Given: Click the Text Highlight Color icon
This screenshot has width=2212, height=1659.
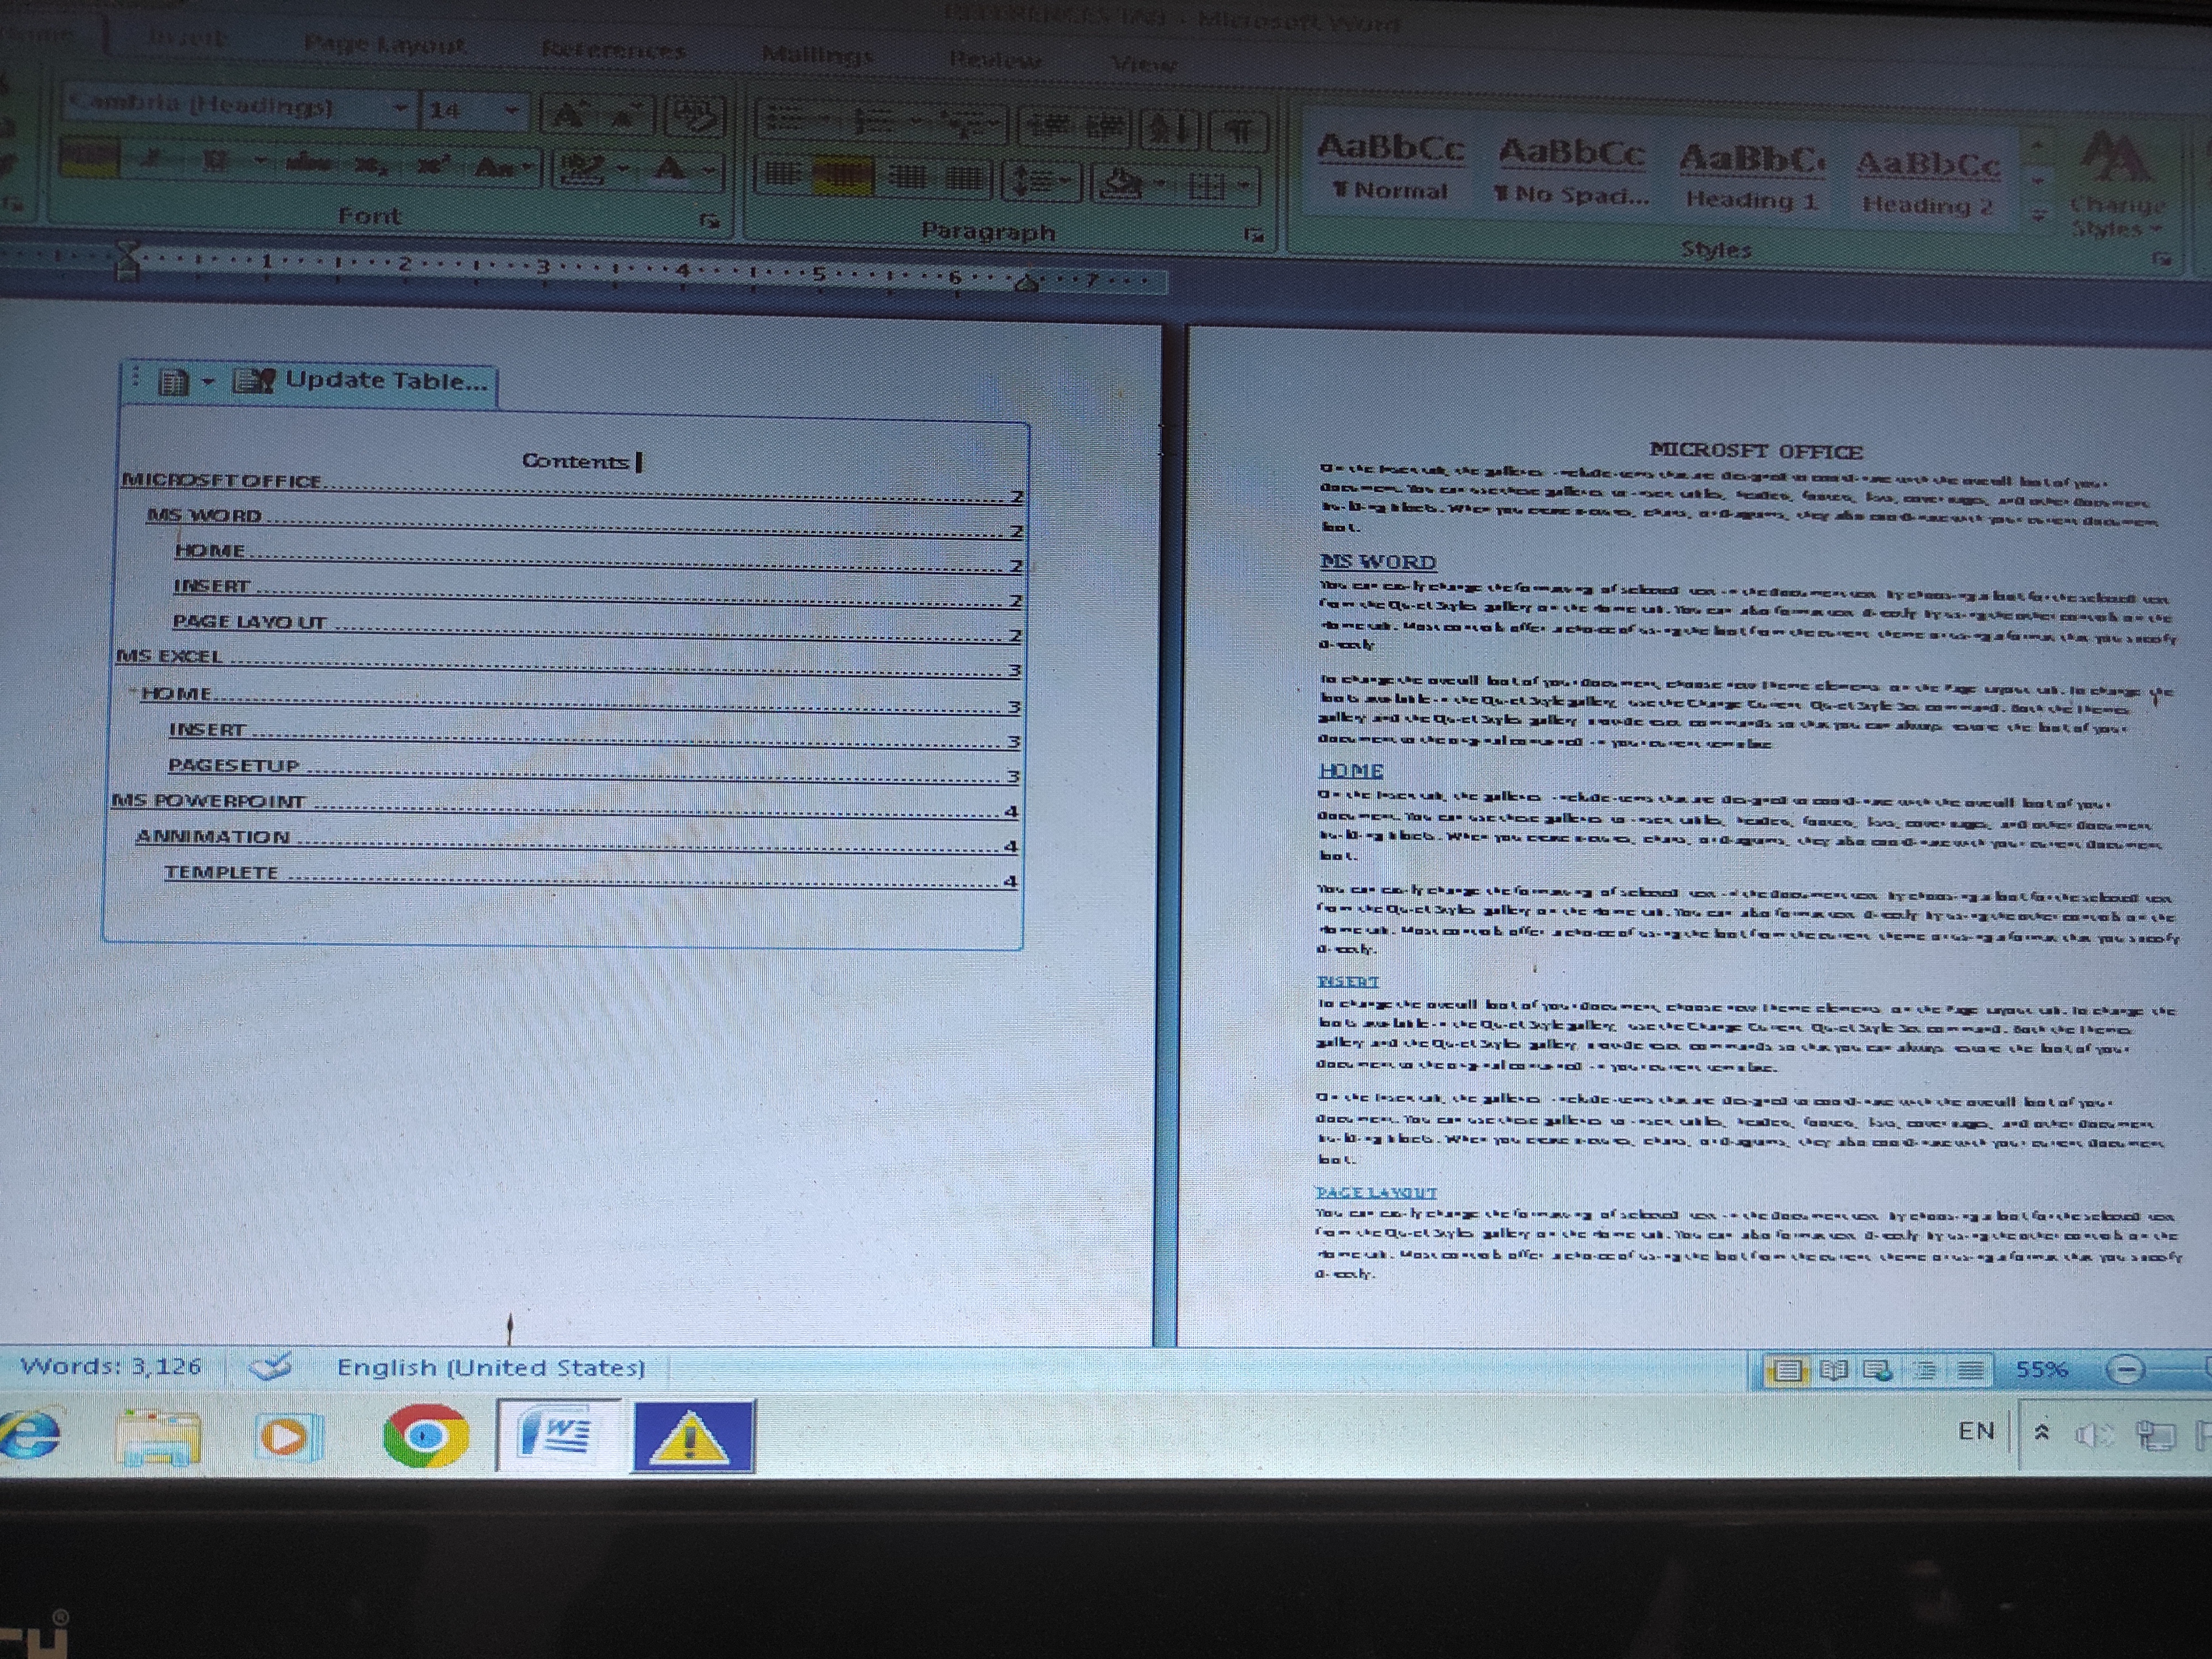Looking at the screenshot, I should click(x=581, y=168).
